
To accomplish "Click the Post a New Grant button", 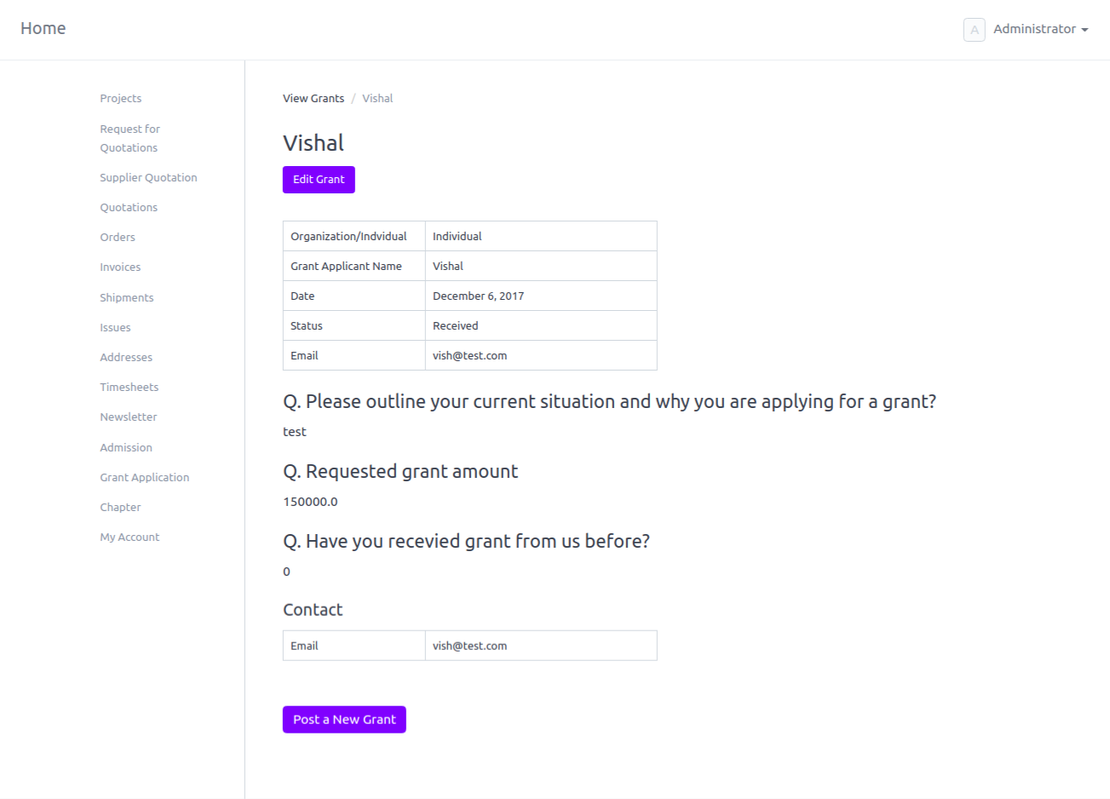I will pos(344,720).
